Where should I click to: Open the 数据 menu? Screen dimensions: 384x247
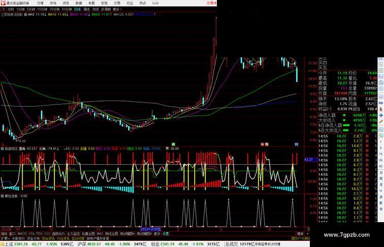(79, 3)
